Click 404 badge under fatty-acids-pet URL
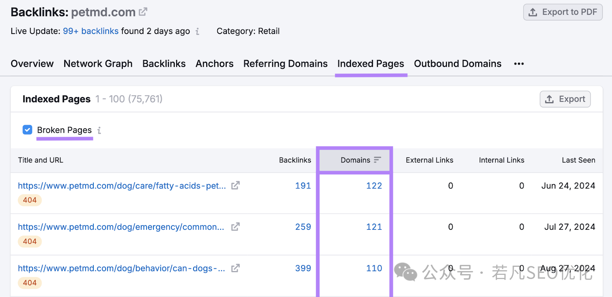612x297 pixels. (x=30, y=200)
